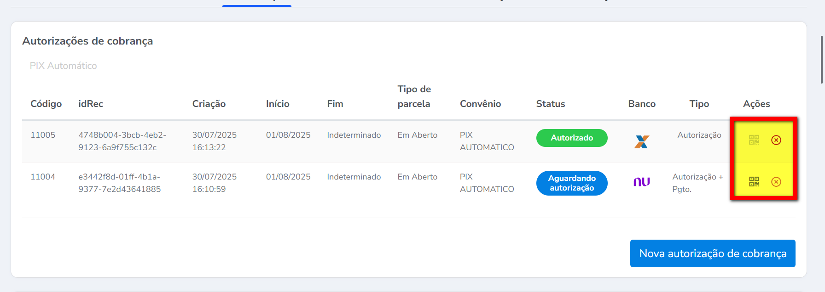Image resolution: width=825 pixels, height=292 pixels.
Task: Click the Convênio column header
Action: click(x=480, y=104)
